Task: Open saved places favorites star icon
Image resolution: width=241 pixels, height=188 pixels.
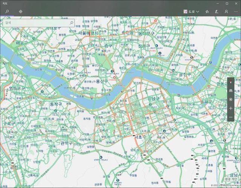Action: (207, 12)
